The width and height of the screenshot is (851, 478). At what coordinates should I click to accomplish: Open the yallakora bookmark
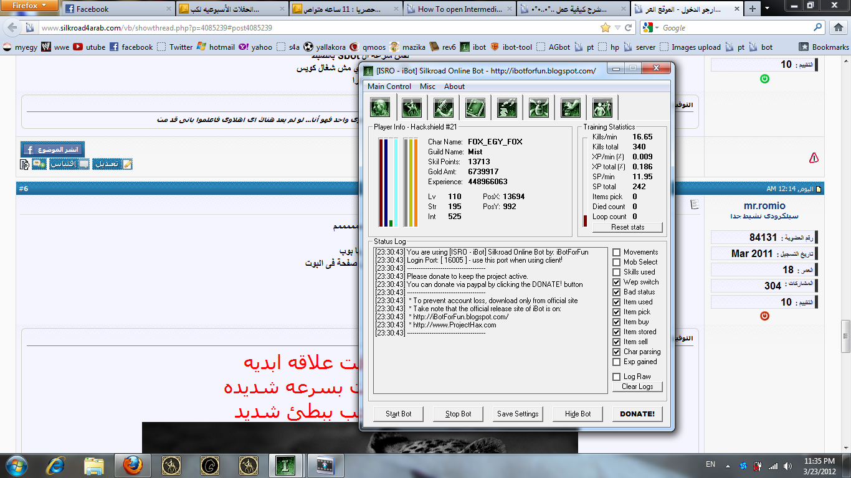coord(324,47)
